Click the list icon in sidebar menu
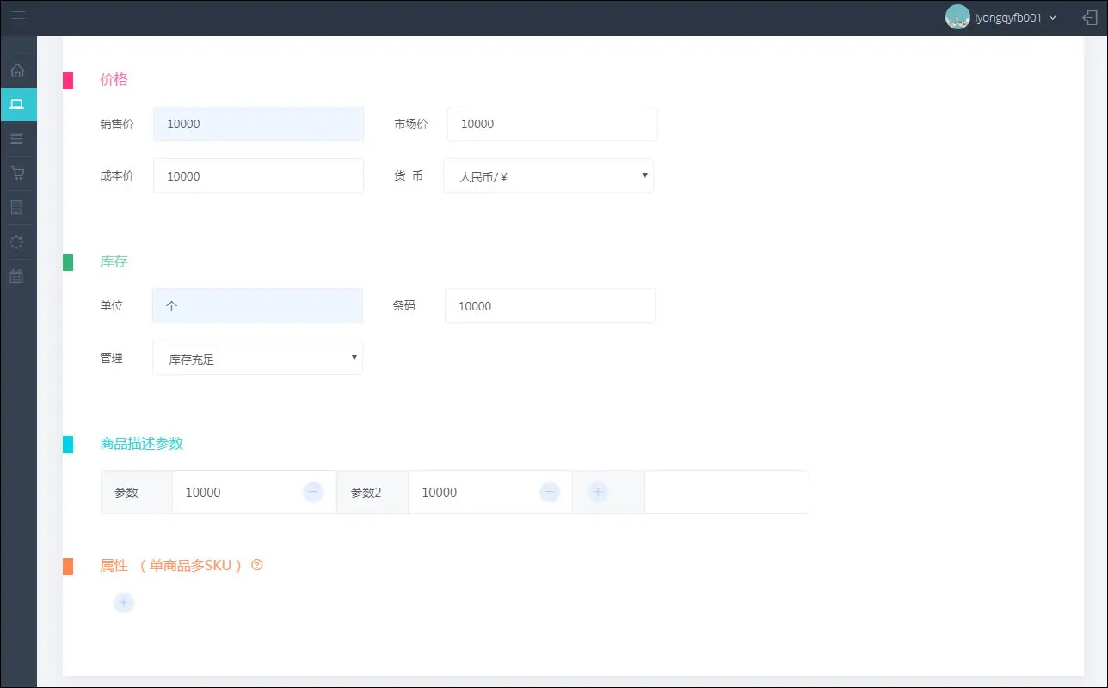The height and width of the screenshot is (688, 1108). point(17,138)
